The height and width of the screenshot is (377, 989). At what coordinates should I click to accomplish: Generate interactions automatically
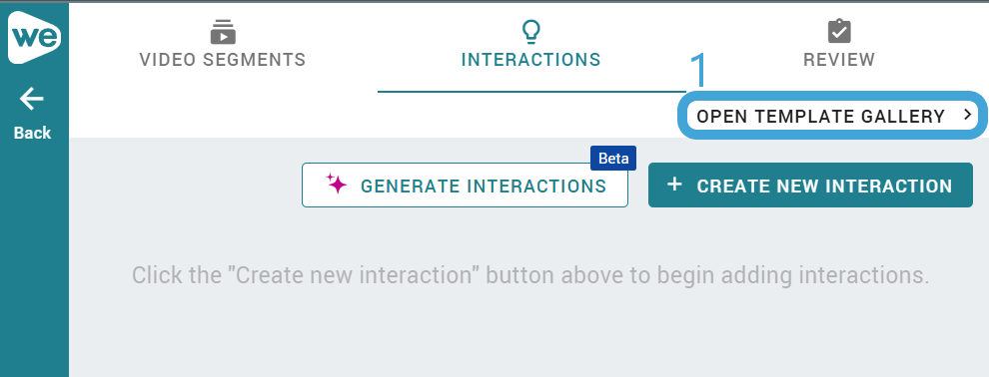(x=465, y=186)
